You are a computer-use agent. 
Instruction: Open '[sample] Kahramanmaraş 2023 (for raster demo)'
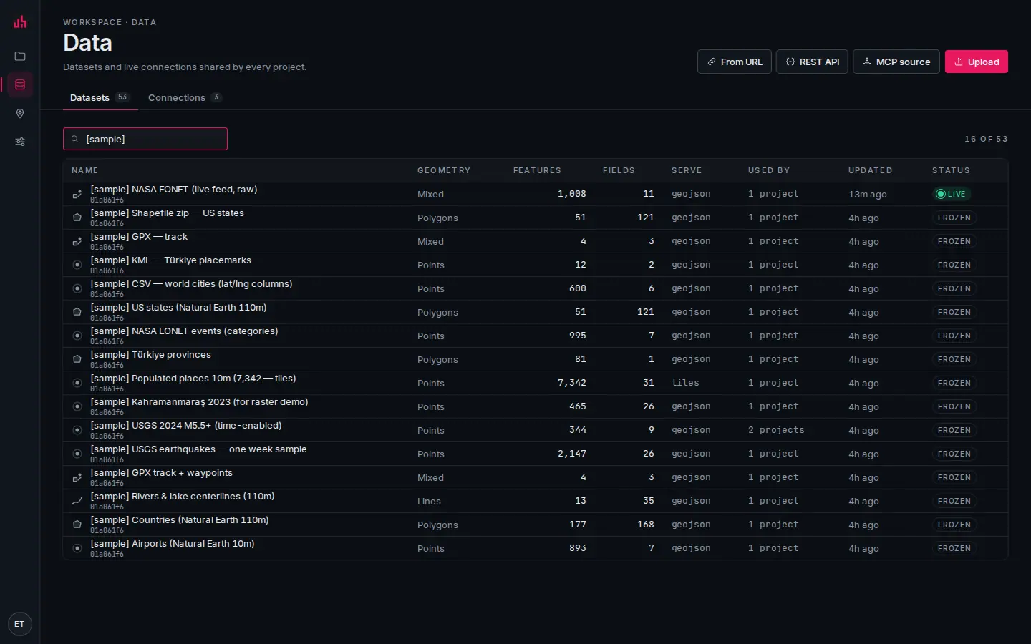[x=199, y=402]
